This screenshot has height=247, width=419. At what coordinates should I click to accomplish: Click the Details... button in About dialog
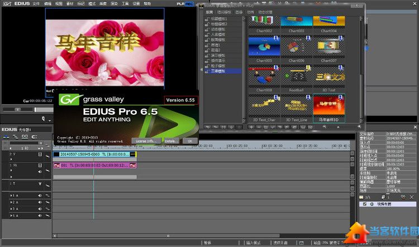(x=170, y=141)
